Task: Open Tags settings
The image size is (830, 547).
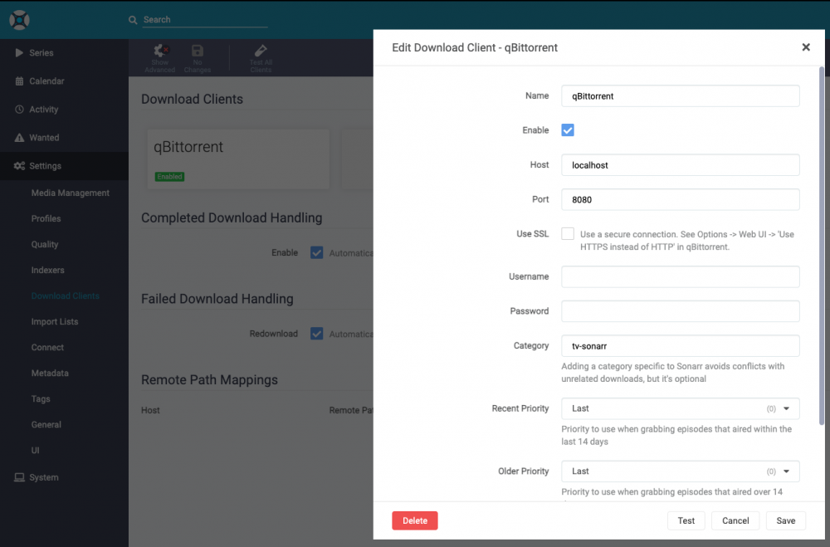Action: tap(41, 398)
